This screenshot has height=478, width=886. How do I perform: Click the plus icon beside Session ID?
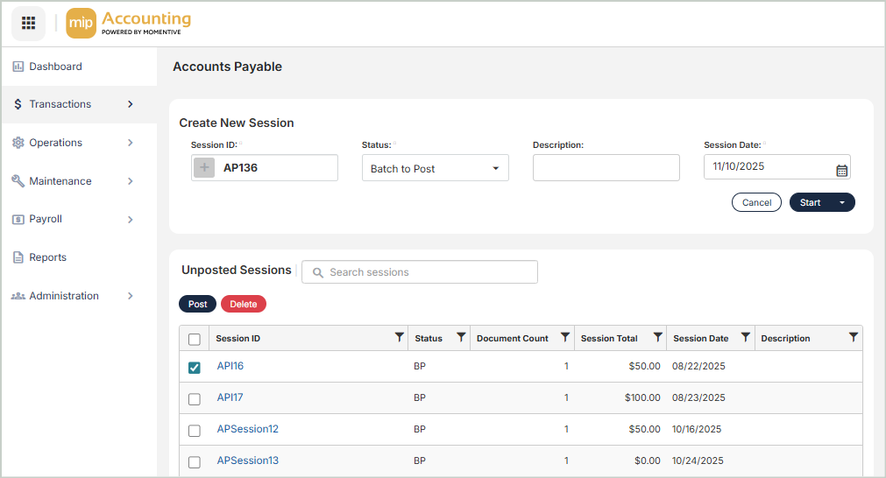(204, 168)
